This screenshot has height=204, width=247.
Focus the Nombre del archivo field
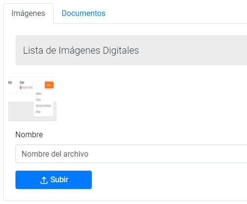coord(131,154)
